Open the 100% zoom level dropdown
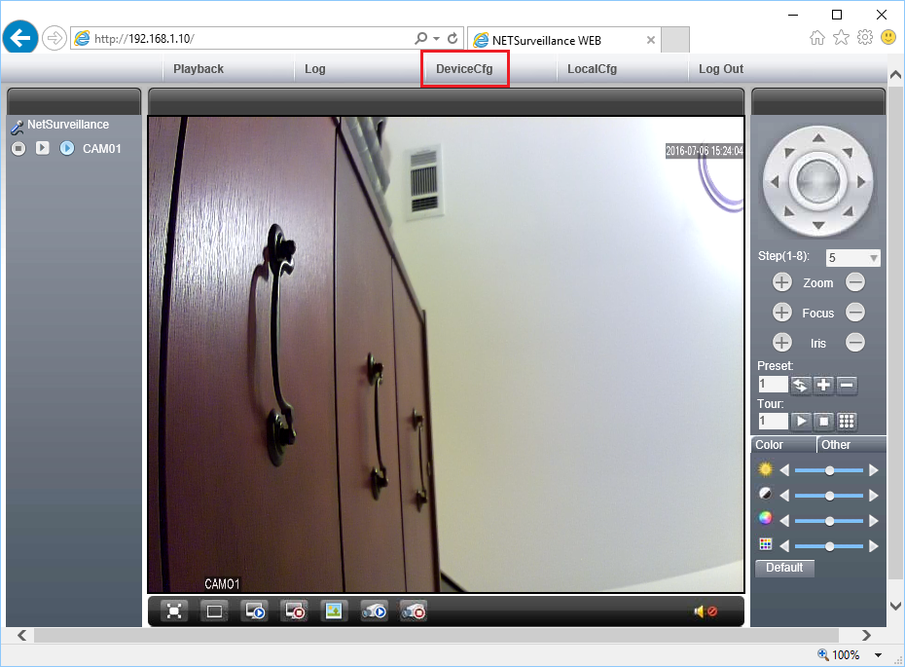This screenshot has height=667, width=905. [x=879, y=655]
